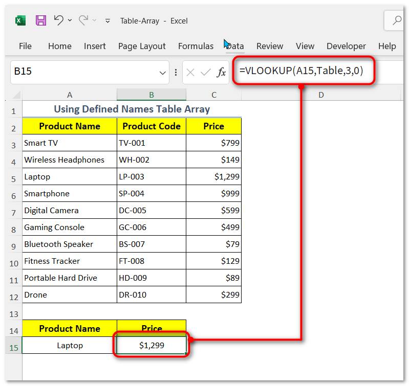
Task: Select cell 'Fitness Tracker'
Action: (x=70, y=261)
